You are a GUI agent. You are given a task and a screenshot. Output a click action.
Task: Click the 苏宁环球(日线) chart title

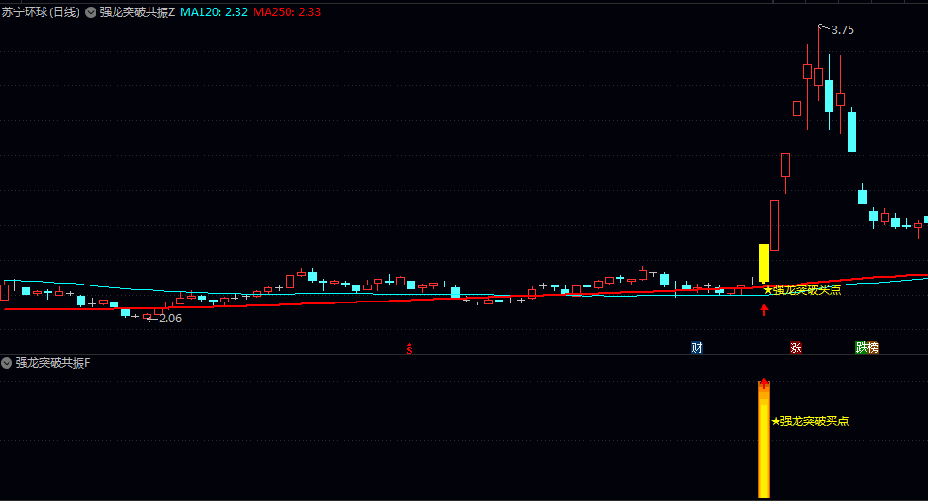41,12
